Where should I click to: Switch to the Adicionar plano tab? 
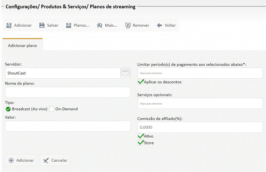(22, 45)
